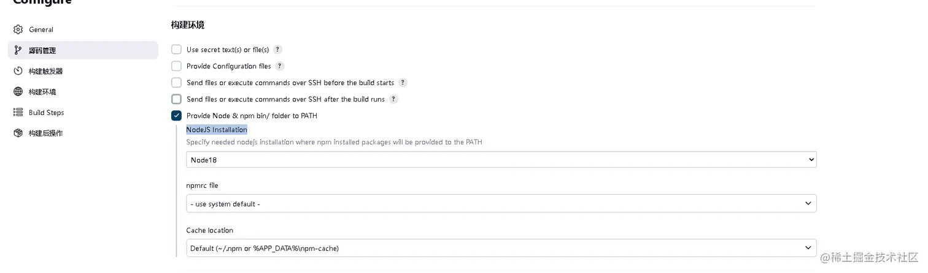Show help for SSH before build starts
Viewport: 928px width, 273px height.
pos(403,83)
